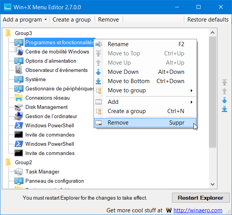Click the Panneau de configuration icon
This screenshot has height=215, width=232.
click(19, 181)
